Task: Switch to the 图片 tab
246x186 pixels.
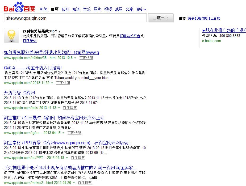Action: point(97,9)
